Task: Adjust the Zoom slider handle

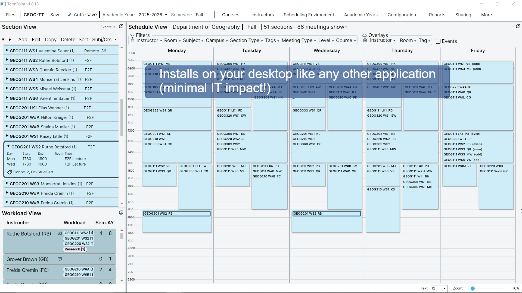Action: [x=473, y=289]
